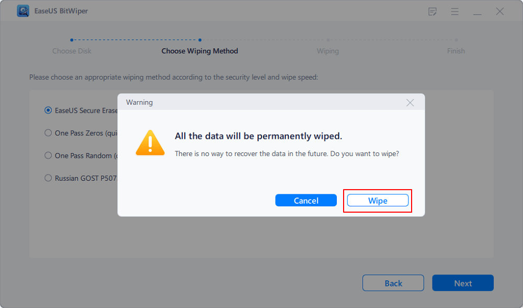
Task: Click the Warning dialog title text
Action: coord(139,103)
